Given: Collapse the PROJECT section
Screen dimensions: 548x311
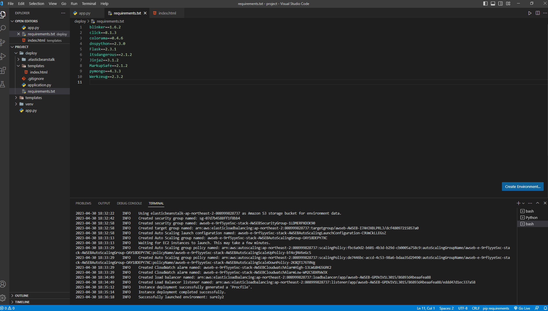Looking at the screenshot, I should pyautogui.click(x=12, y=47).
